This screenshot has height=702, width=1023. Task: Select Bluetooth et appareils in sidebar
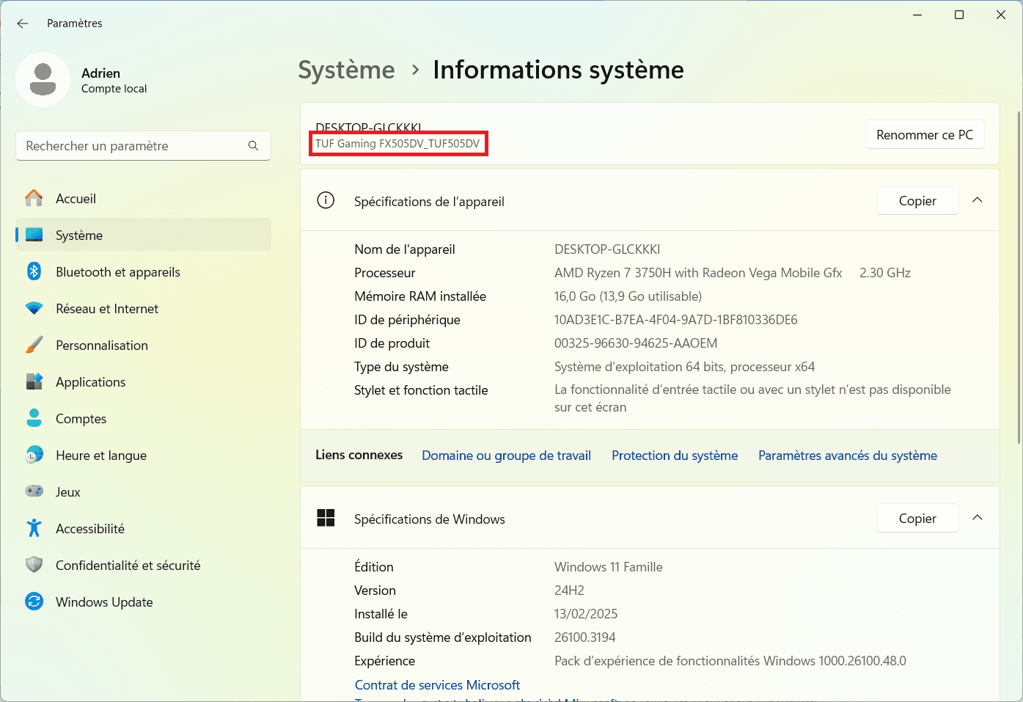(x=144, y=272)
